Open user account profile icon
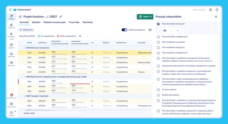The image size is (228, 124). click(210, 10)
